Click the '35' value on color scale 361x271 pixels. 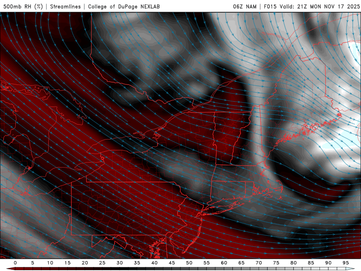(137, 263)
